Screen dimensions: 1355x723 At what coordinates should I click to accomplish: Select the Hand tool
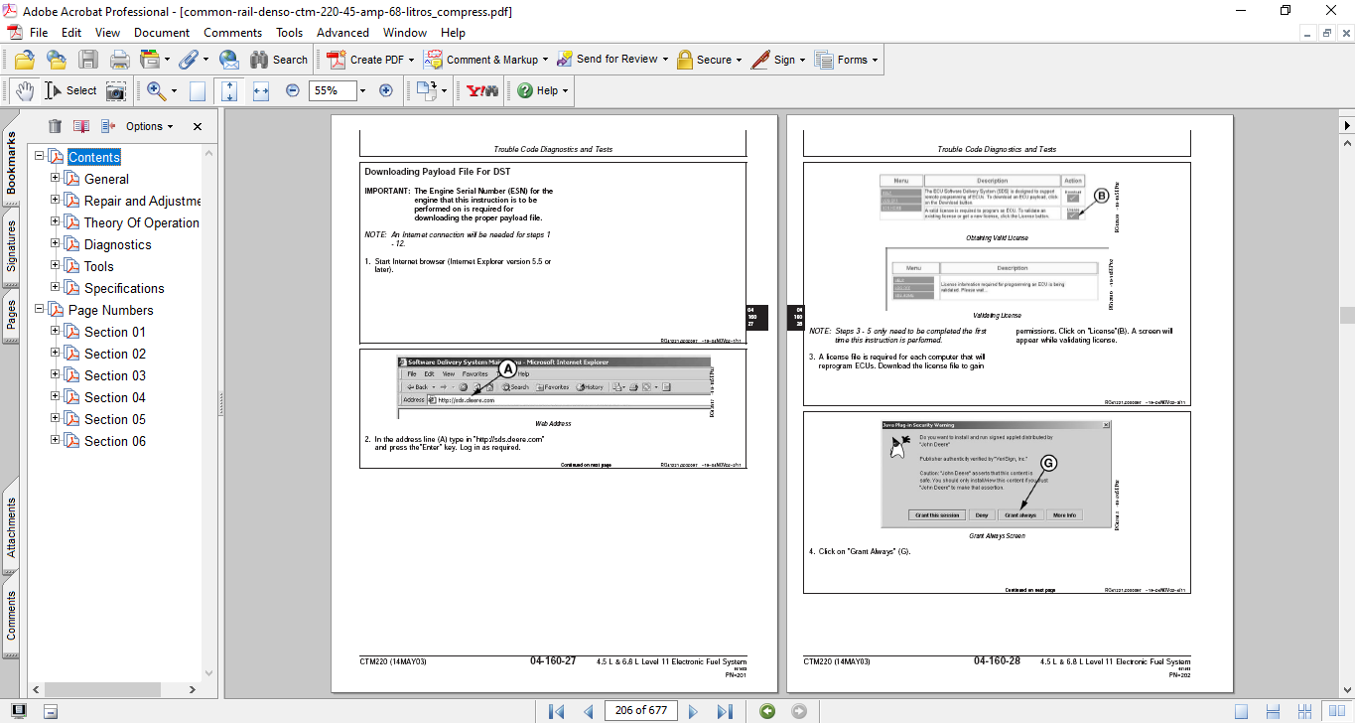click(25, 90)
